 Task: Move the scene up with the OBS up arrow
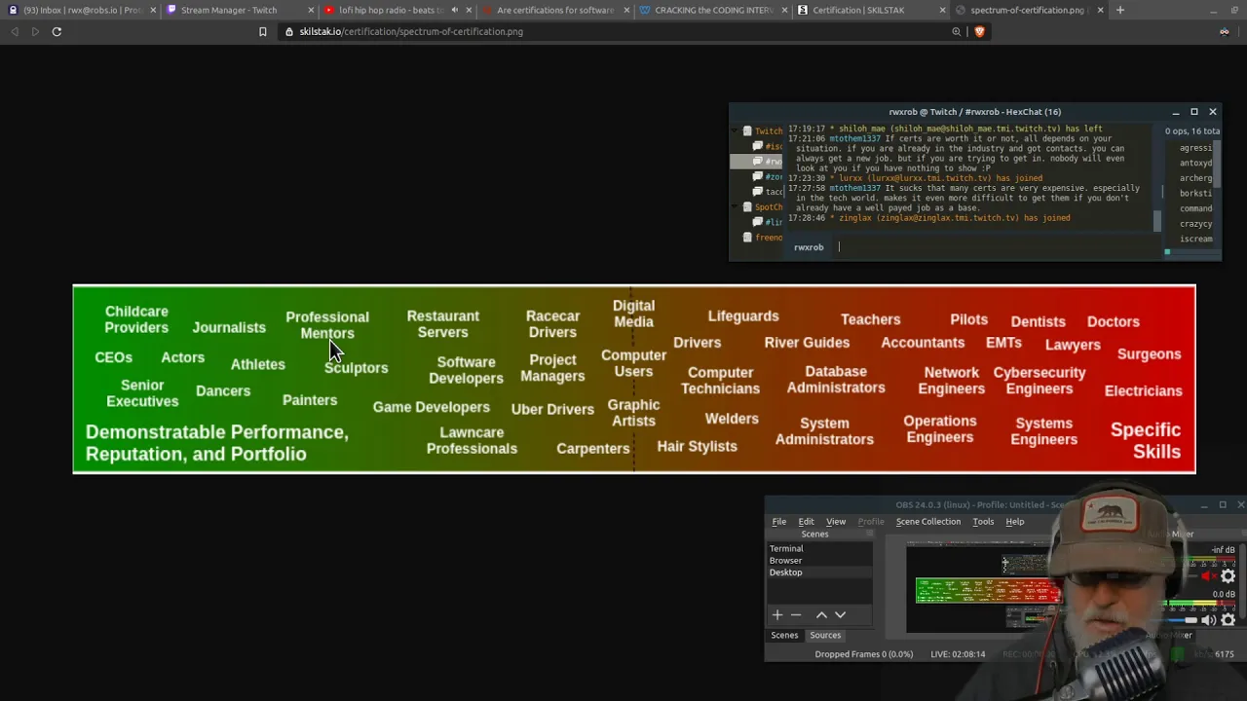click(821, 614)
